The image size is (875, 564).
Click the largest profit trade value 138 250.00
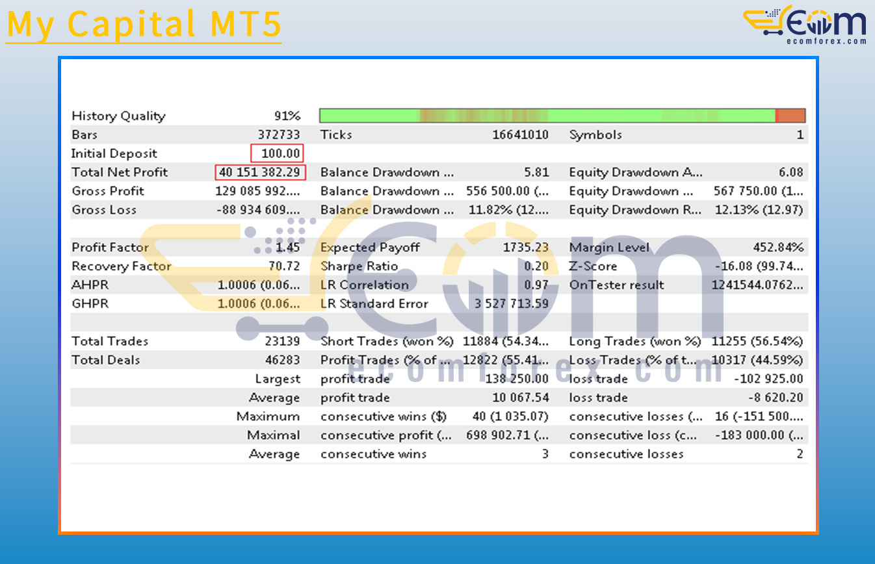coord(517,379)
